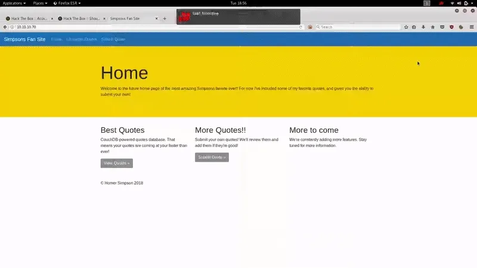Click the Simpsons Fan Site navbar brand
The height and width of the screenshot is (268, 477).
pyautogui.click(x=24, y=39)
